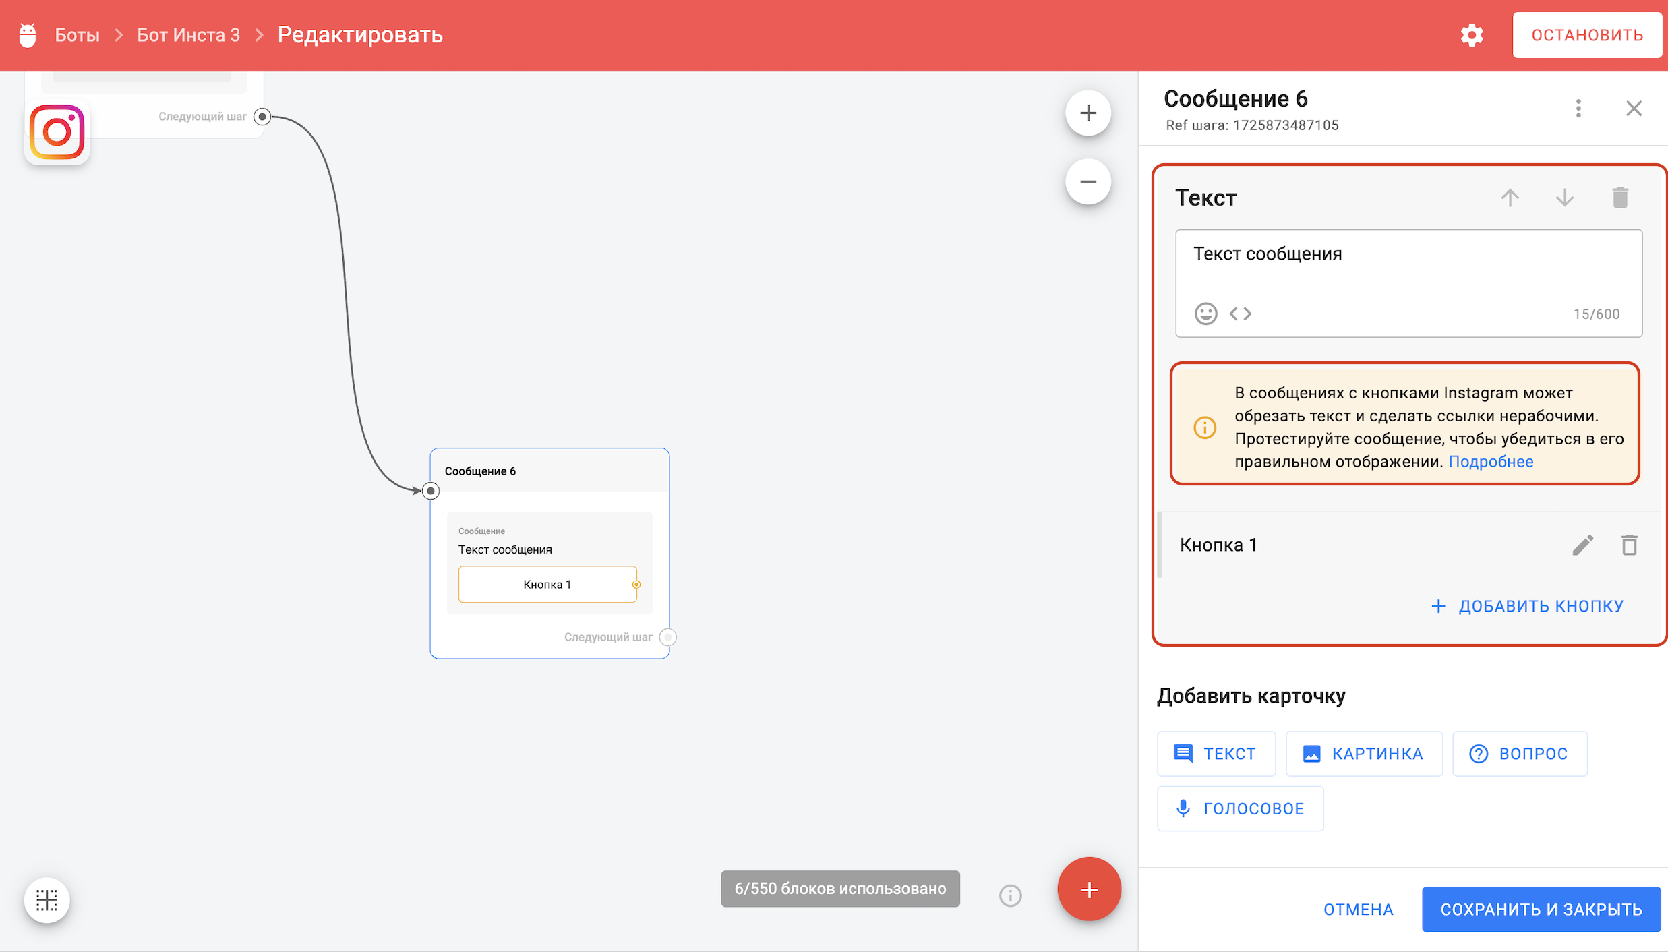Viewport: 1668px width, 952px height.
Task: Zoom out the canvas
Action: click(1088, 181)
